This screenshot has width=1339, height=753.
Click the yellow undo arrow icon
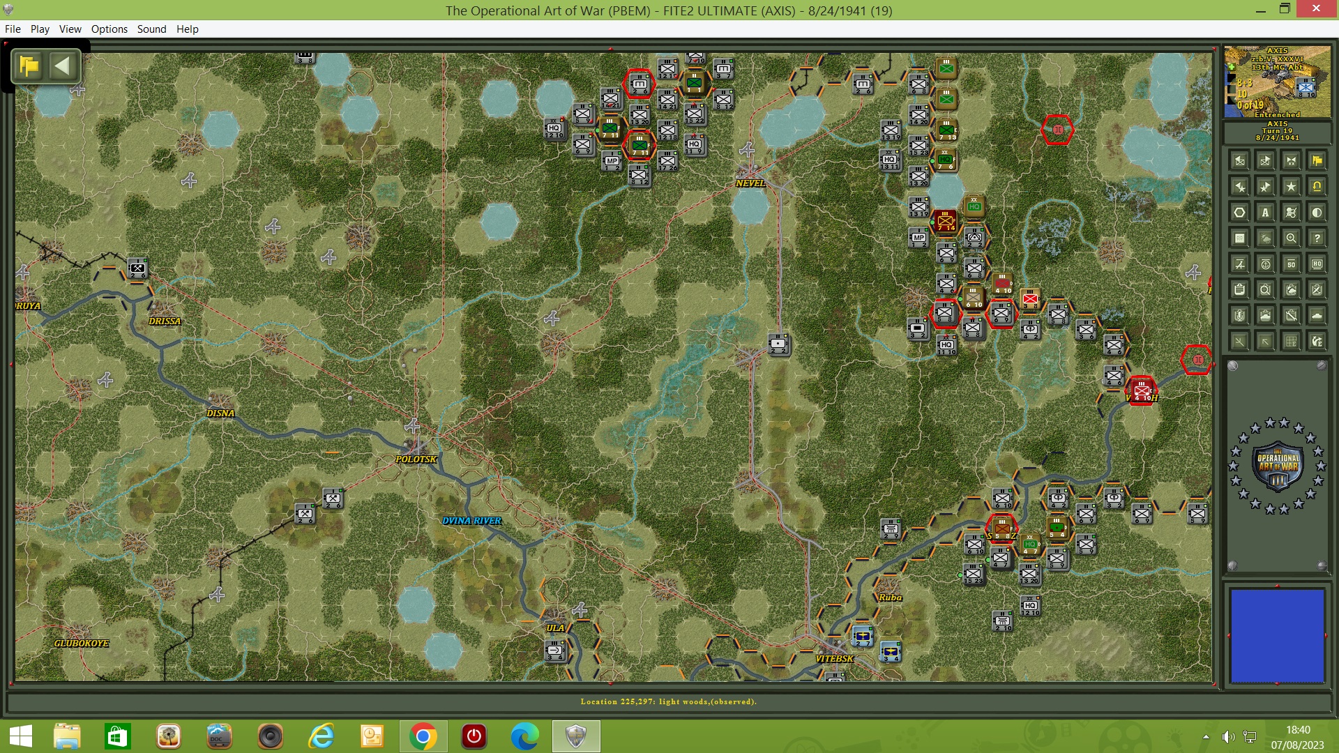[1317, 187]
